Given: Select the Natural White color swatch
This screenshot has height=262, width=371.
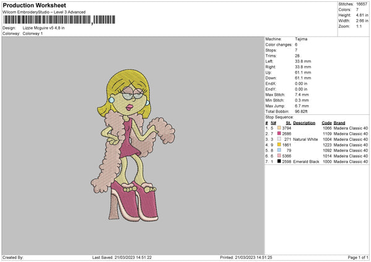Looking at the screenshot, I should (279, 139).
